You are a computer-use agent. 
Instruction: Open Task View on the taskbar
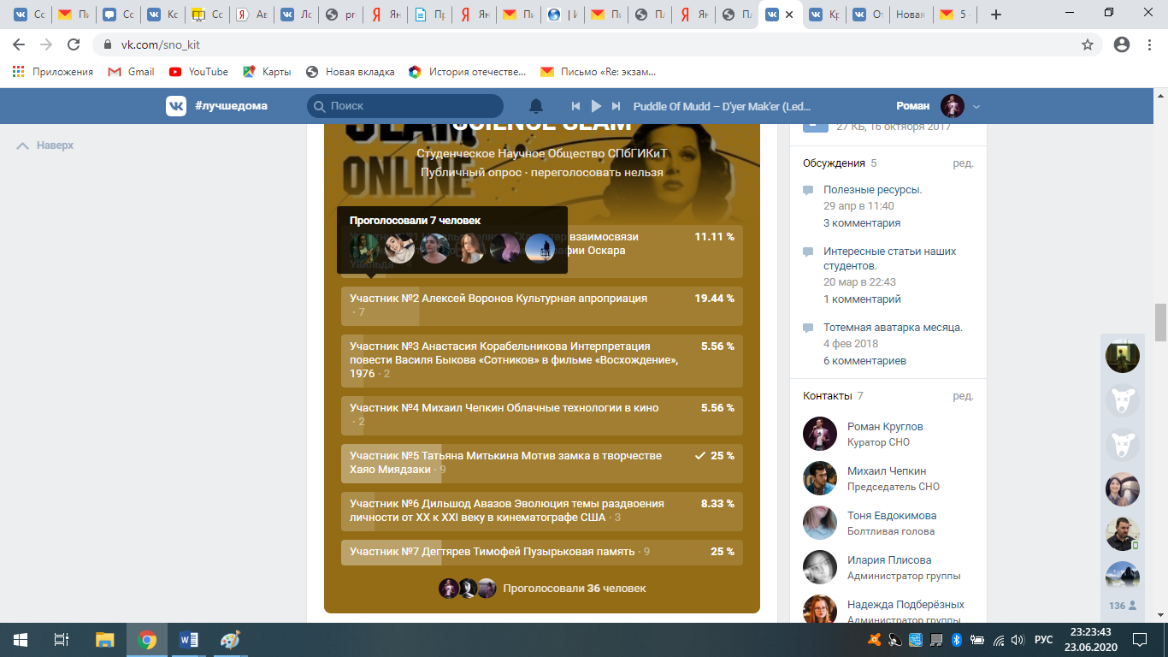(61, 640)
